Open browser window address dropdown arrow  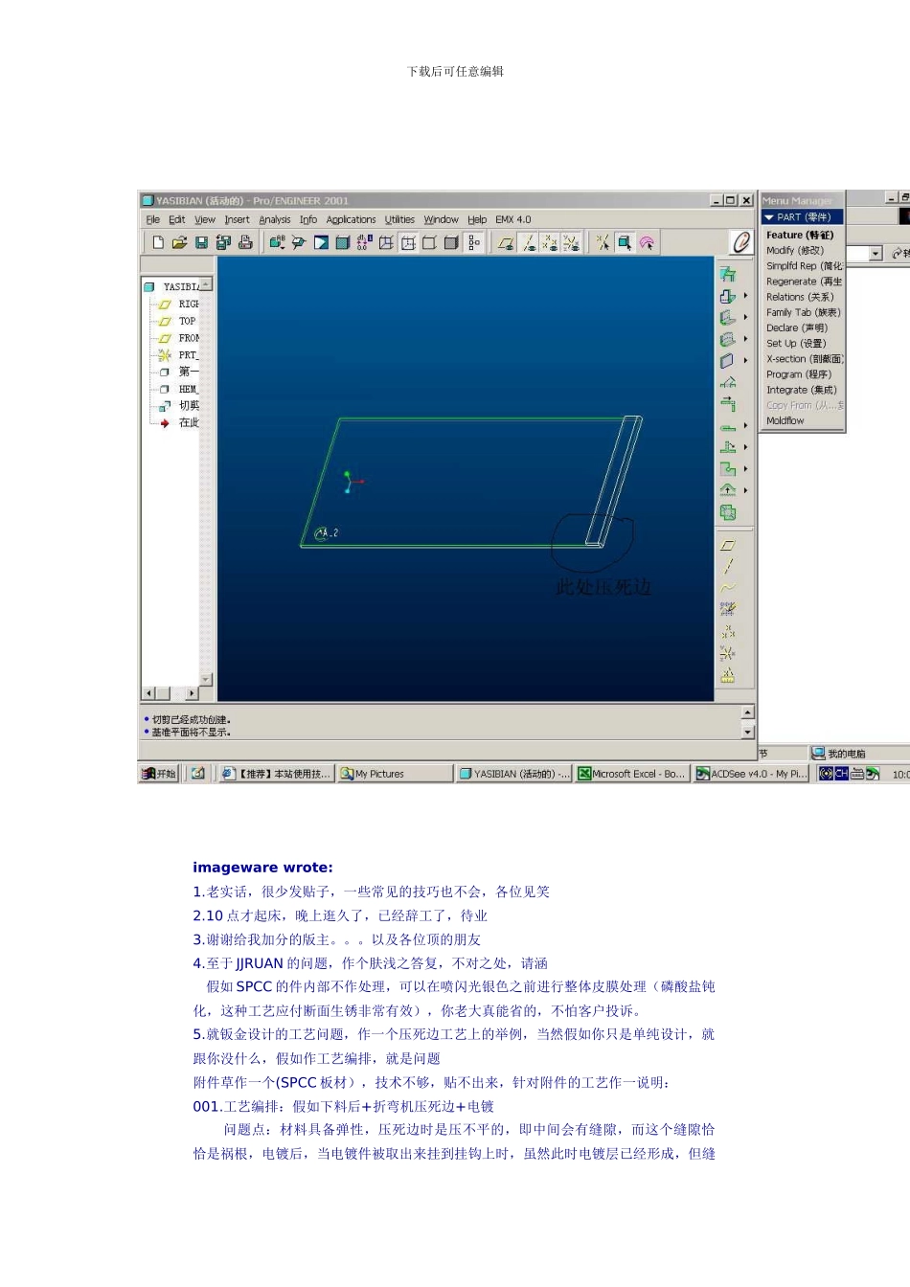(876, 254)
